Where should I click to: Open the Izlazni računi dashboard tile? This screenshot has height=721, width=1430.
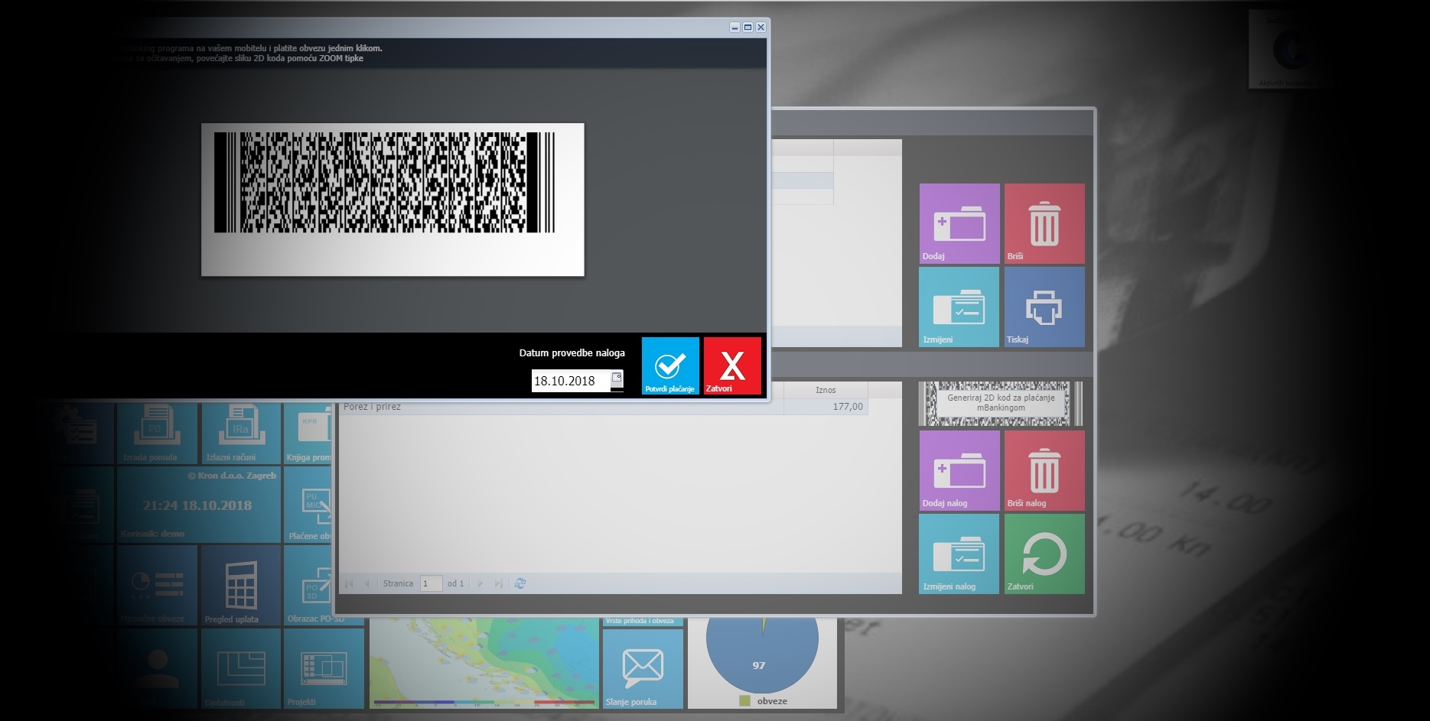(x=240, y=434)
